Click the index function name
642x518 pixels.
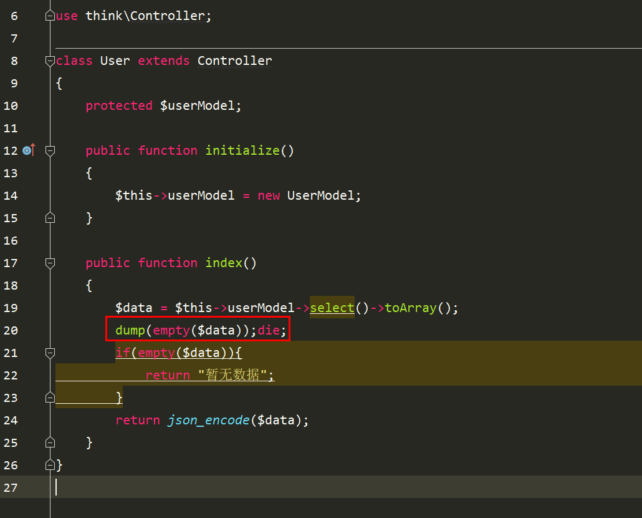[224, 263]
